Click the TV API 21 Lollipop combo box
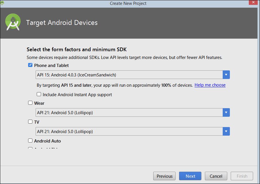Viewport: 260px width, 184px height. 133,131
